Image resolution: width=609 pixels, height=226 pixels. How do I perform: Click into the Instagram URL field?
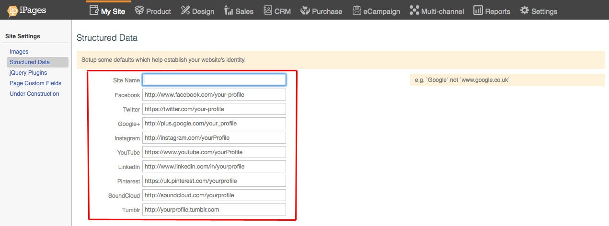click(x=214, y=138)
